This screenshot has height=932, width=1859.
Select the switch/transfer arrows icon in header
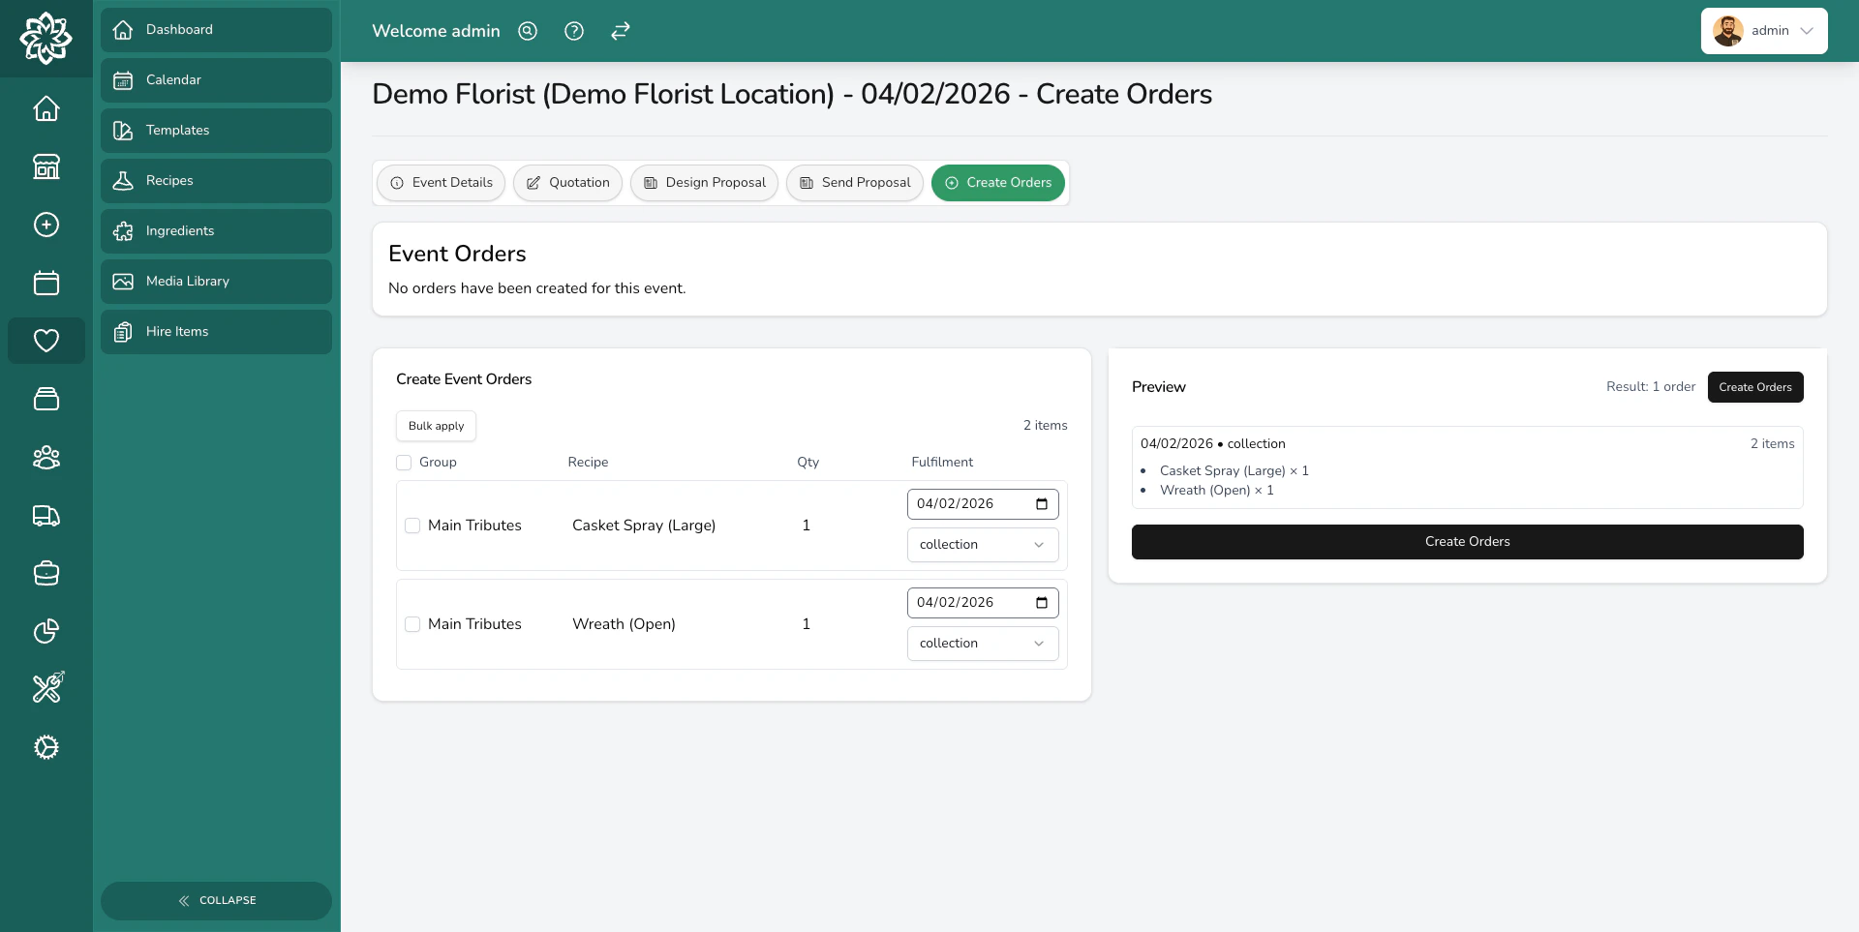(620, 31)
